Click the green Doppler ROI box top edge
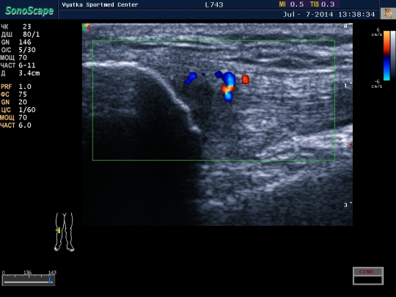The image size is (396, 297). [213, 40]
